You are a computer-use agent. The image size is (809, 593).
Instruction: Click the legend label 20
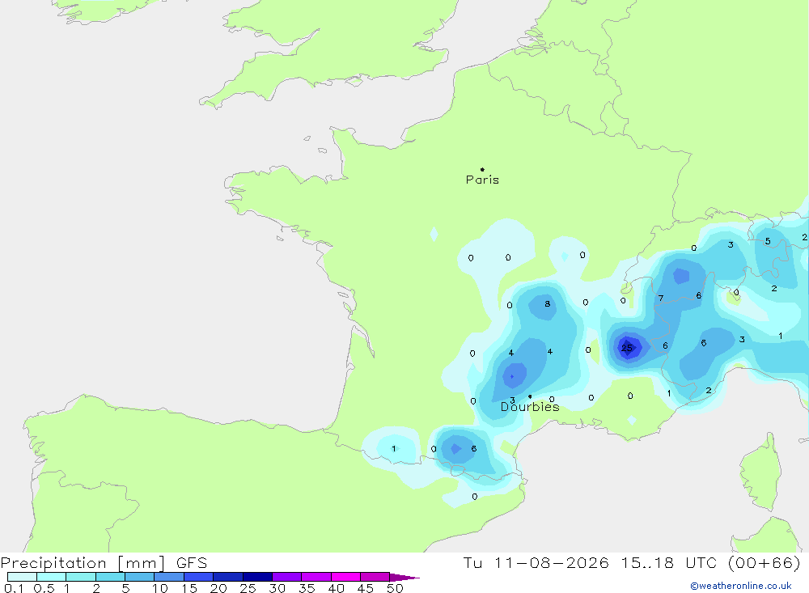[218, 588]
